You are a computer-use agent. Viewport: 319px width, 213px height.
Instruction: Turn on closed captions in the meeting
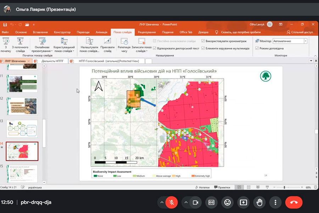click(x=211, y=202)
